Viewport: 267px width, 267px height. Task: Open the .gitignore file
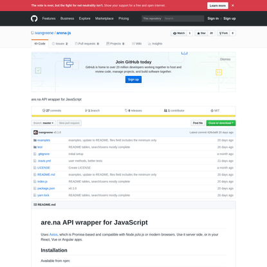pyautogui.click(x=44, y=154)
